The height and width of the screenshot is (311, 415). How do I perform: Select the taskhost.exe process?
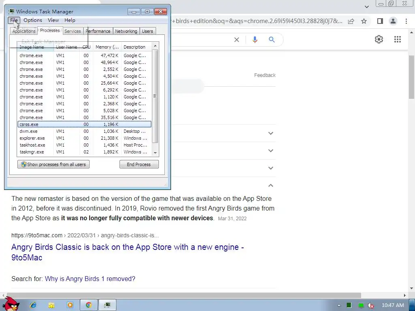point(84,145)
